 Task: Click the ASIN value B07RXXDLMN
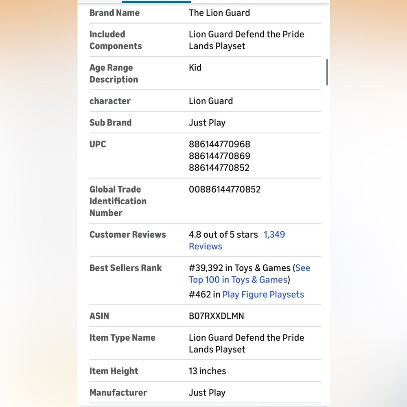point(216,316)
